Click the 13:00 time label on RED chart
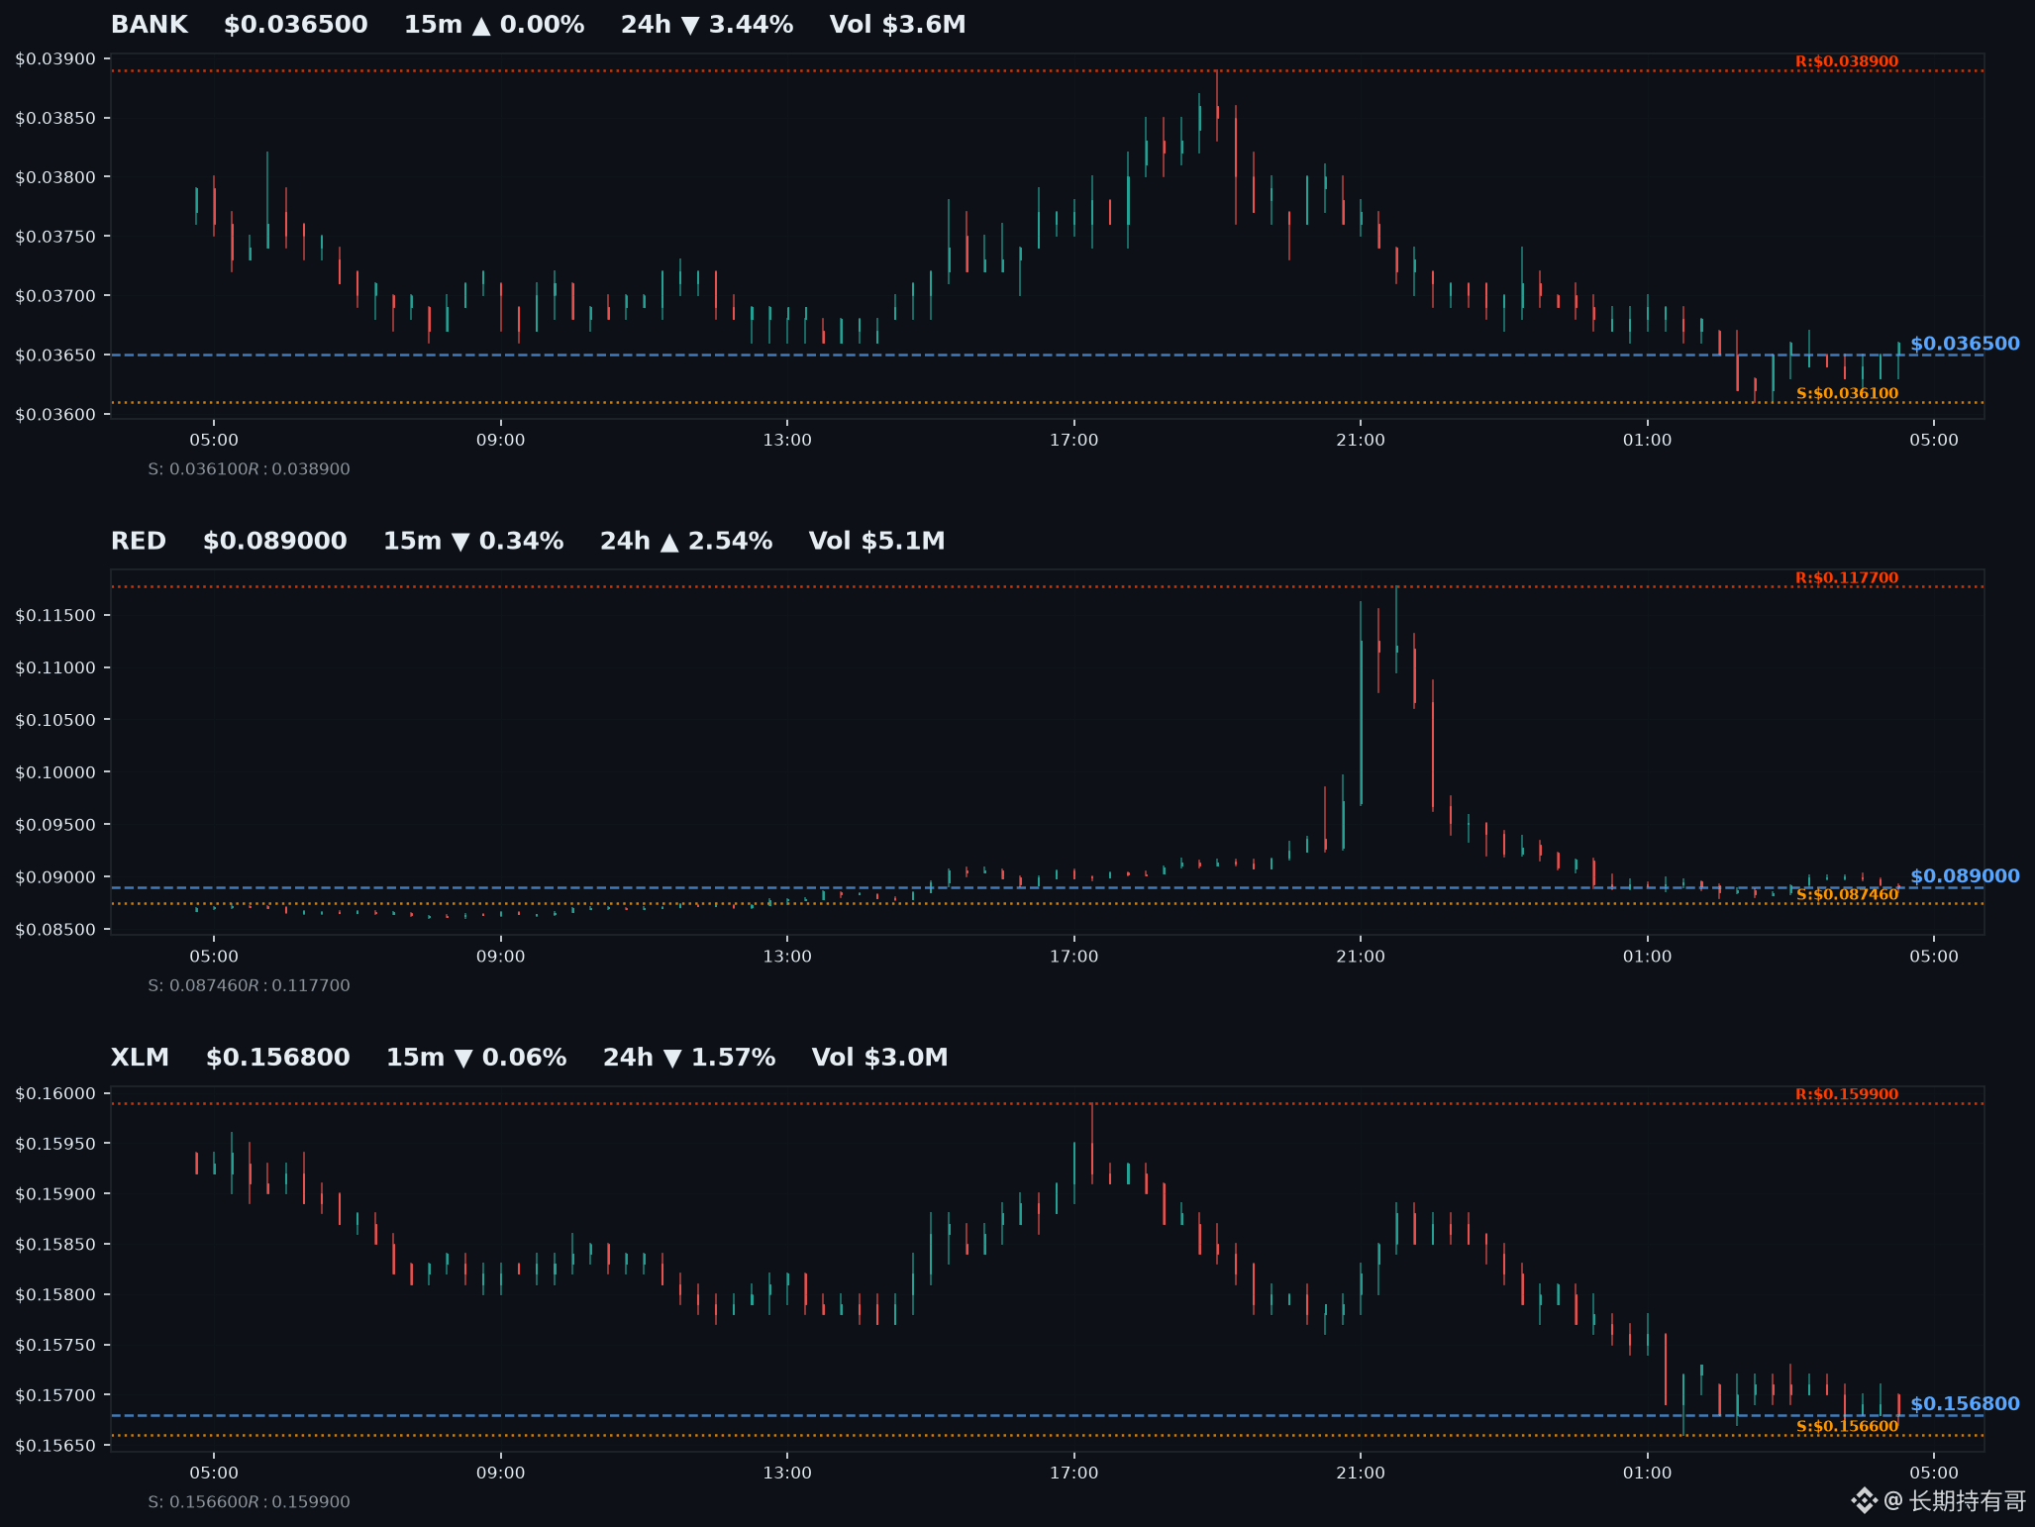Viewport: 2035px width, 1527px height. pos(787,957)
